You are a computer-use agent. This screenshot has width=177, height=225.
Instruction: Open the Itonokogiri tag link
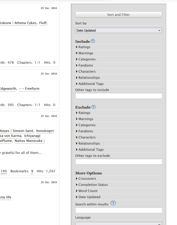(45, 131)
